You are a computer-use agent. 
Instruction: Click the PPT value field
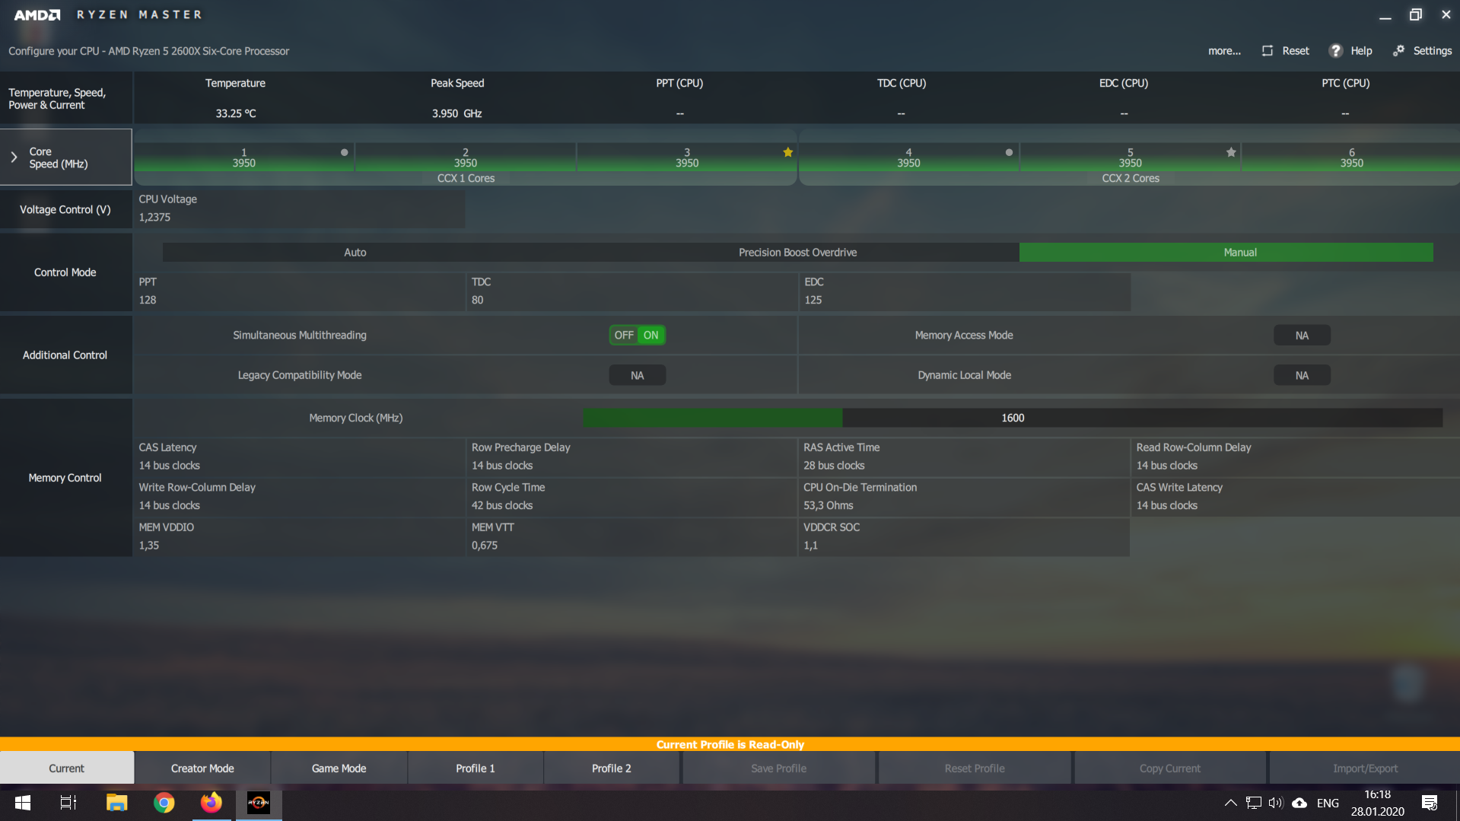pos(301,291)
